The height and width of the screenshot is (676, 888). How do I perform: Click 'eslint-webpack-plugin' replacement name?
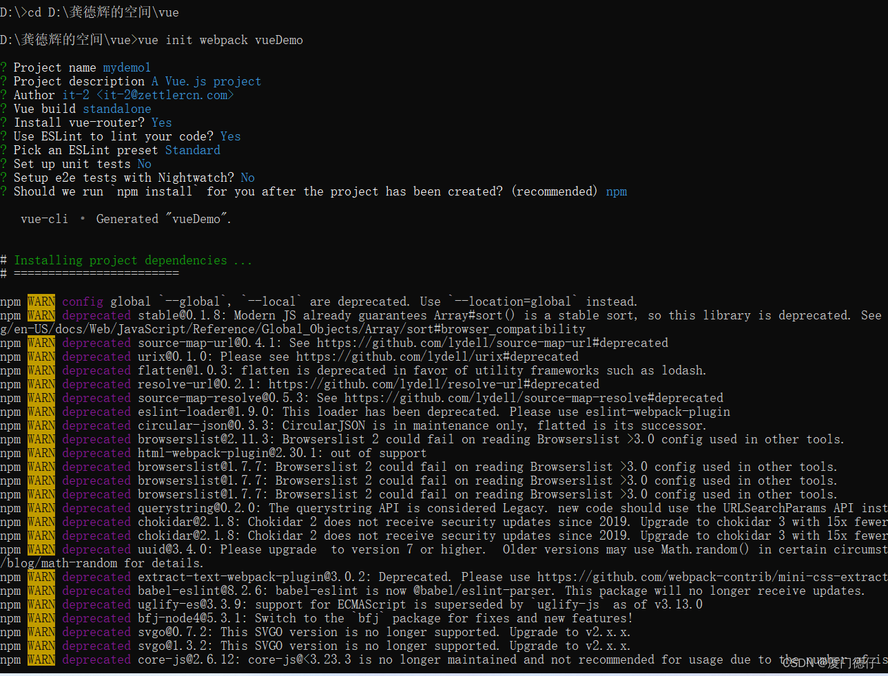click(658, 412)
